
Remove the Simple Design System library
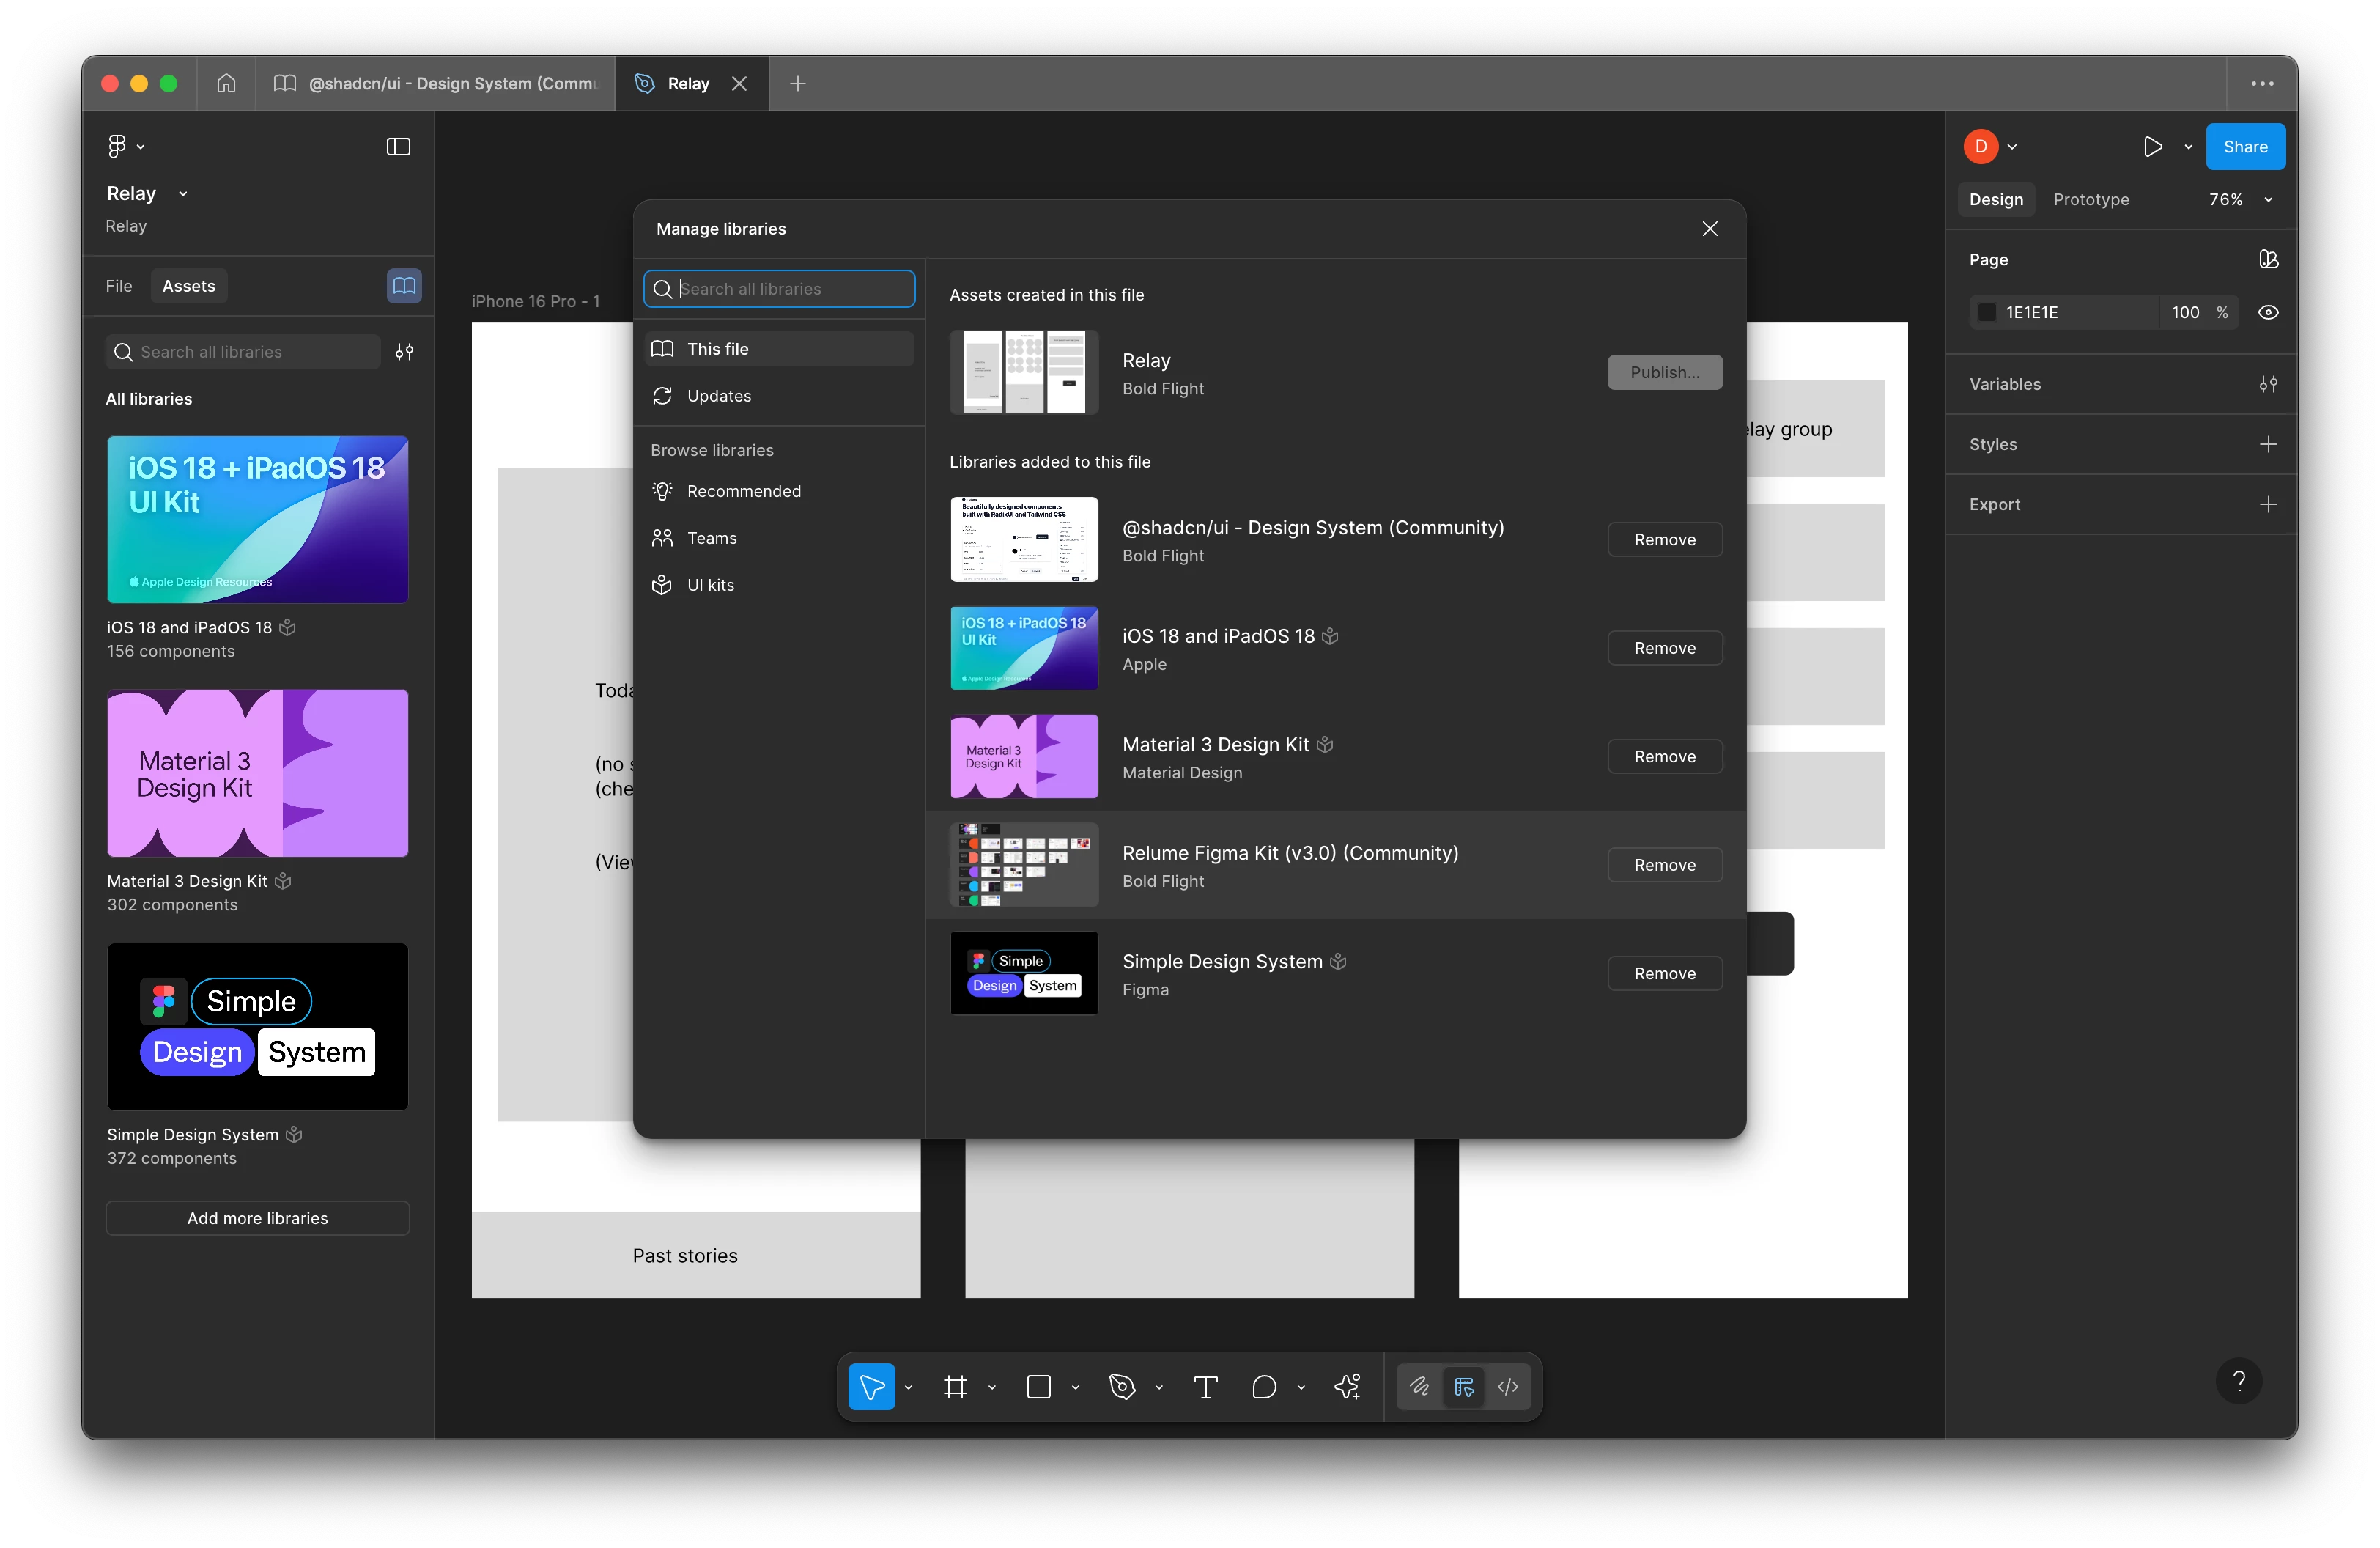1664,973
